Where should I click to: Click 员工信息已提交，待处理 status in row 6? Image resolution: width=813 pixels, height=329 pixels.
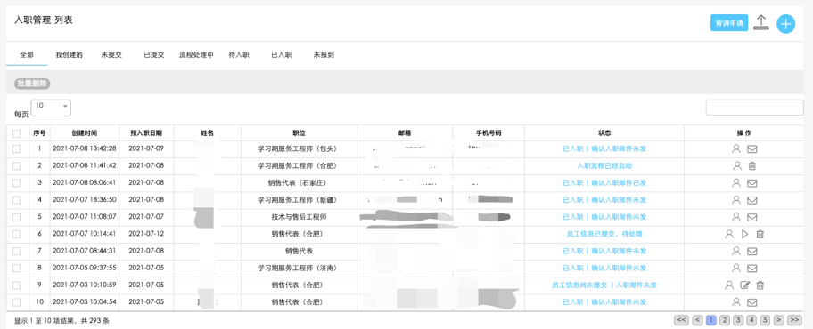tap(604, 234)
